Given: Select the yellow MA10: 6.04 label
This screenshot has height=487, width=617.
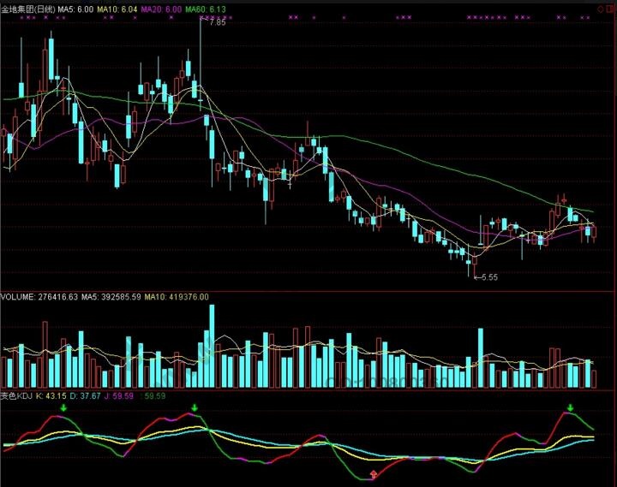Looking at the screenshot, I should [117, 8].
